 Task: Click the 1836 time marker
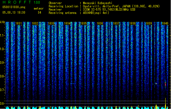tap(100, 23)
